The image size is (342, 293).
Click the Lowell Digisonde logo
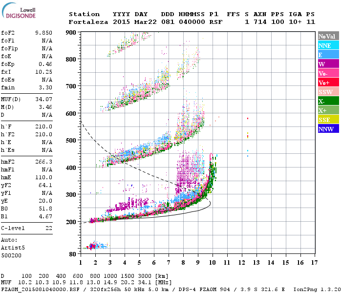click(19, 10)
